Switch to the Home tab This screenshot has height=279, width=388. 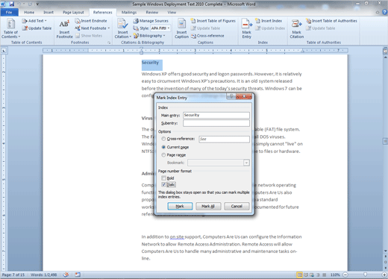29,12
